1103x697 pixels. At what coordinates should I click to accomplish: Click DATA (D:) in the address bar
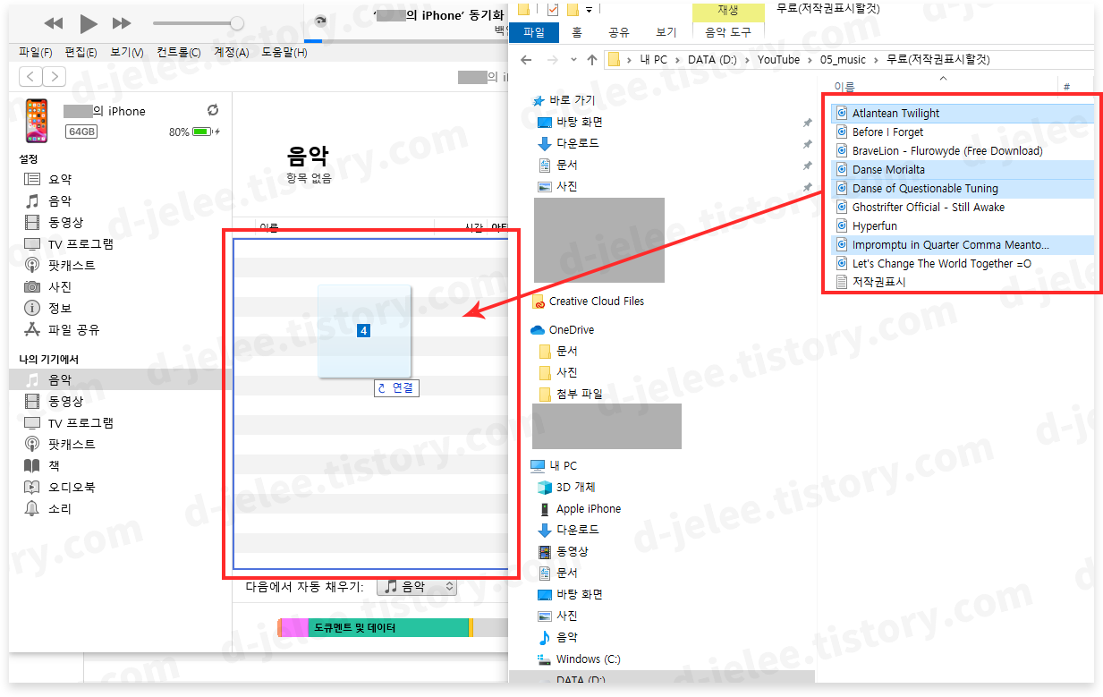[x=713, y=60]
